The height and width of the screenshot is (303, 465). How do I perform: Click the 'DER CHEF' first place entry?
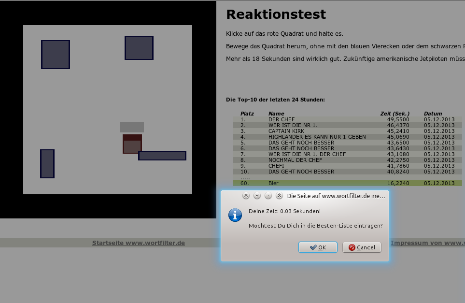281,119
